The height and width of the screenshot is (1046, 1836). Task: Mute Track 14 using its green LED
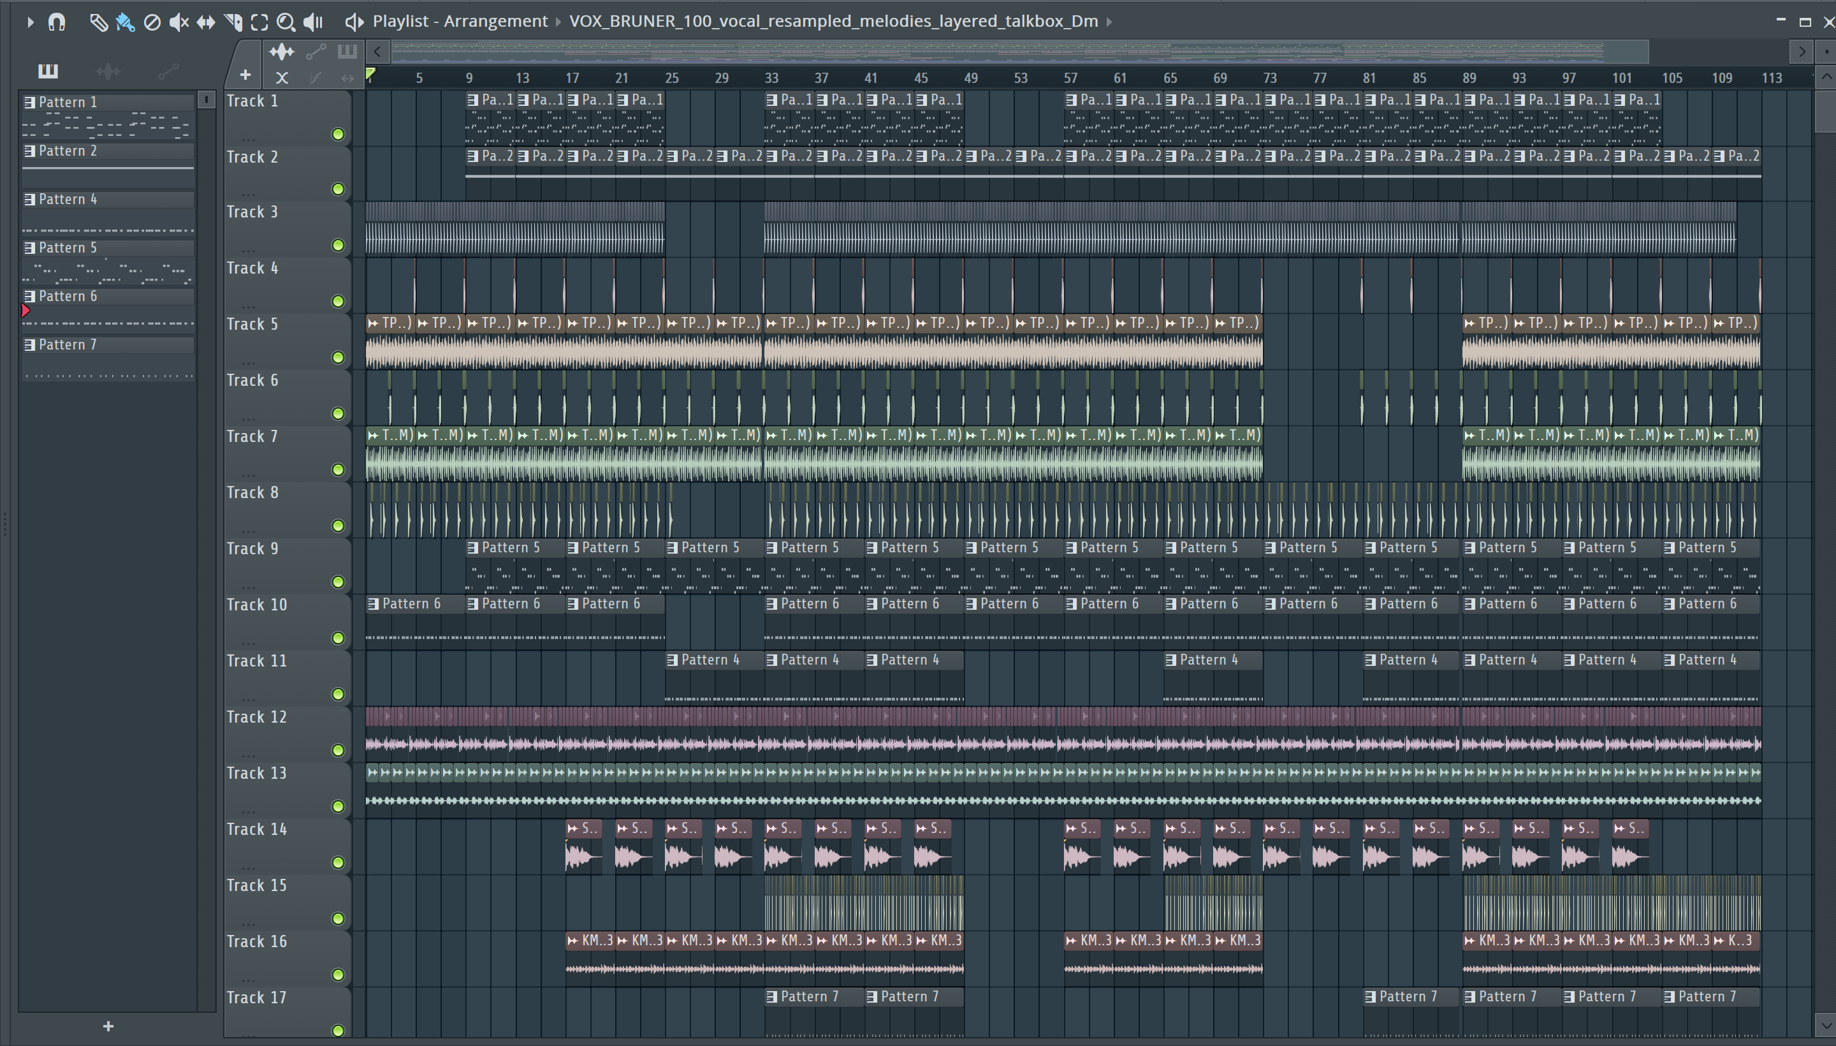pos(338,862)
